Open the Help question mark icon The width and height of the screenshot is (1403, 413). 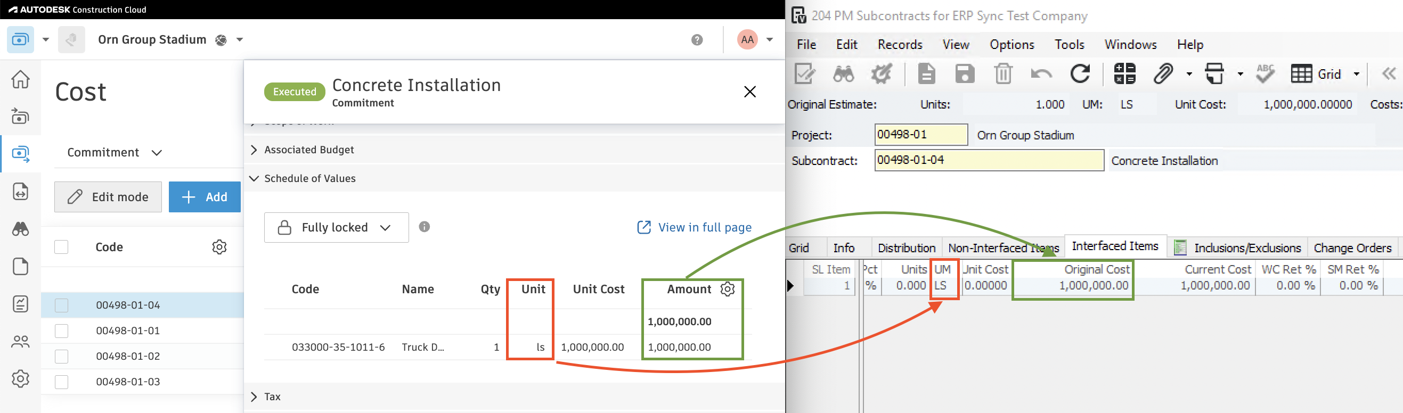(x=697, y=40)
